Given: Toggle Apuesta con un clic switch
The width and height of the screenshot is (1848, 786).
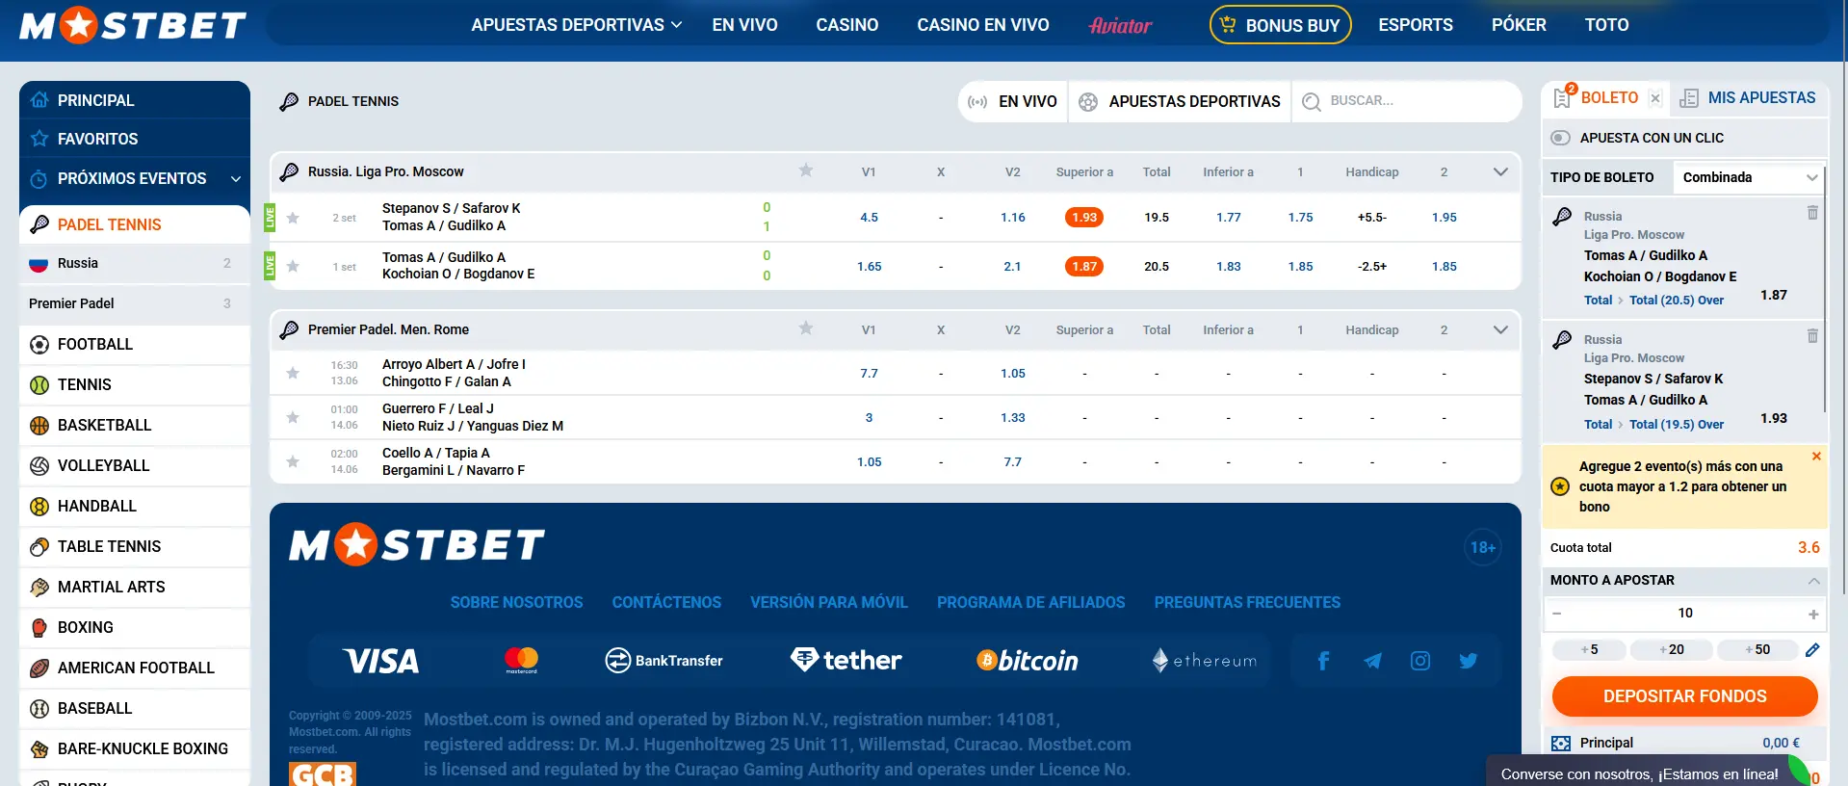Looking at the screenshot, I should (x=1561, y=138).
